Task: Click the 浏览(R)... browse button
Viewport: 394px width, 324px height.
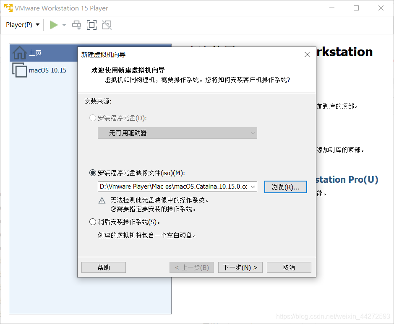Action: pos(285,187)
